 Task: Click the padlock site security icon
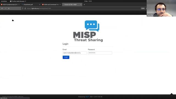pos(25,9)
